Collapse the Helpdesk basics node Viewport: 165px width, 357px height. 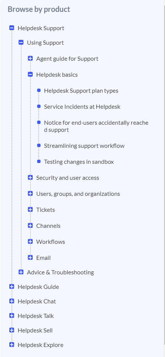(30, 74)
